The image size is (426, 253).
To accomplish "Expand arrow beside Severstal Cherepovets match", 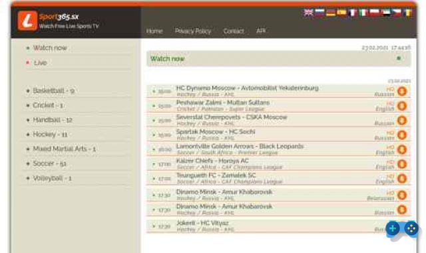I will coord(154,120).
